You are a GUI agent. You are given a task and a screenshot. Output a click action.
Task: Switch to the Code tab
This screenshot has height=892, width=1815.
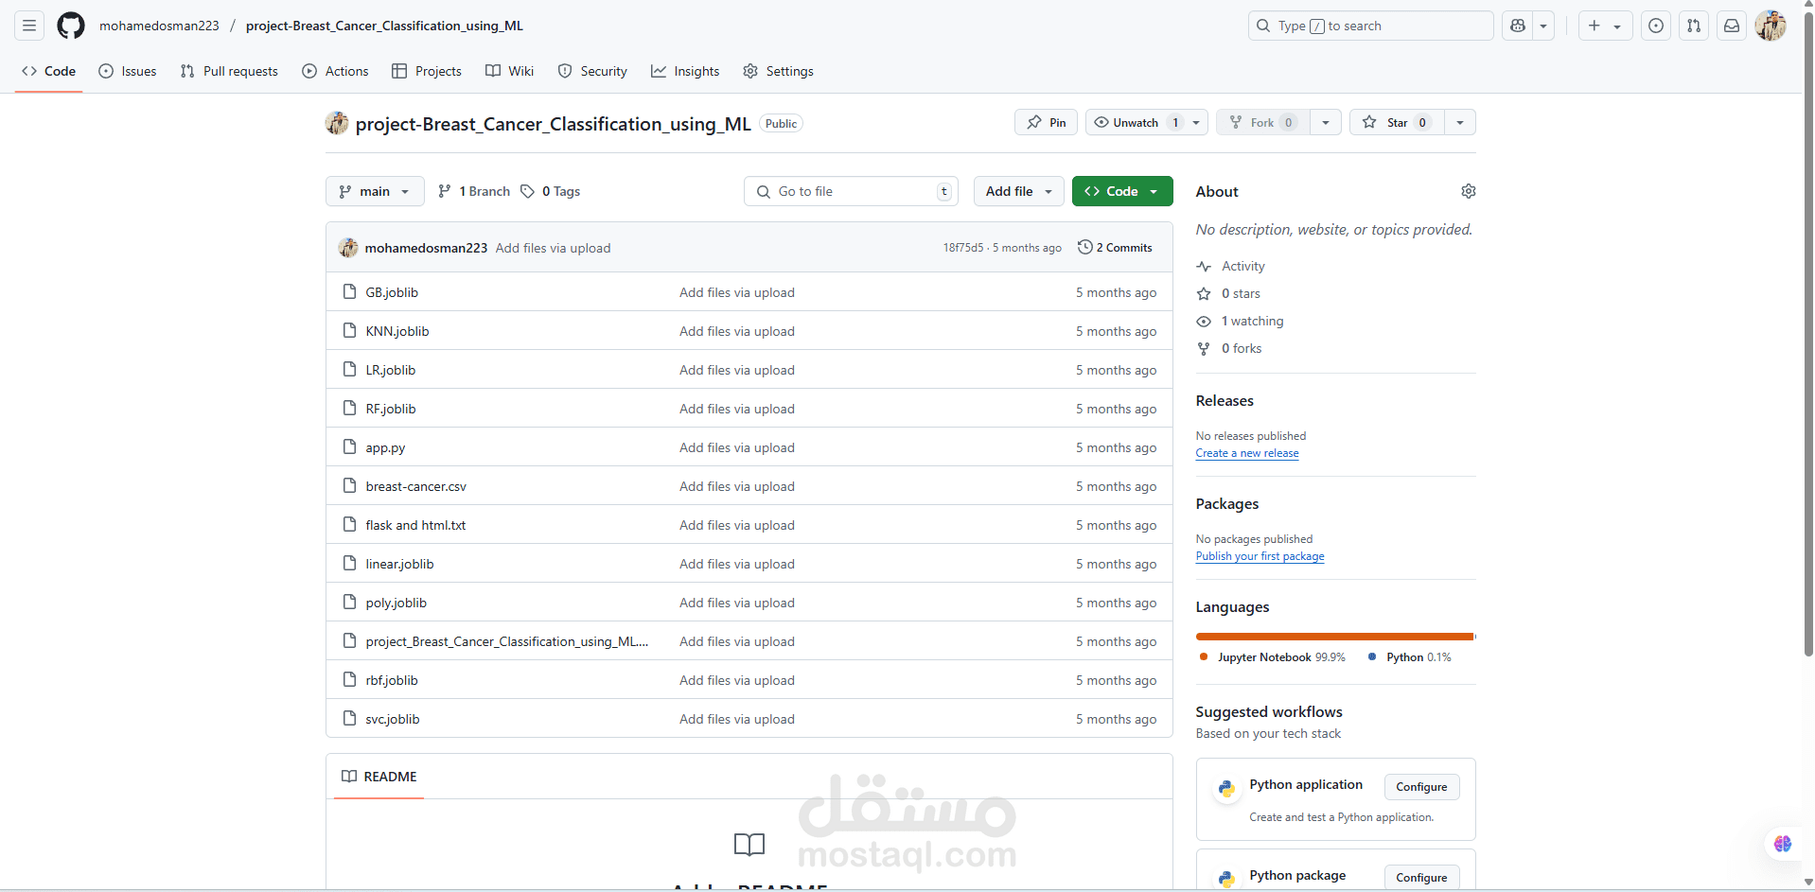pyautogui.click(x=49, y=71)
